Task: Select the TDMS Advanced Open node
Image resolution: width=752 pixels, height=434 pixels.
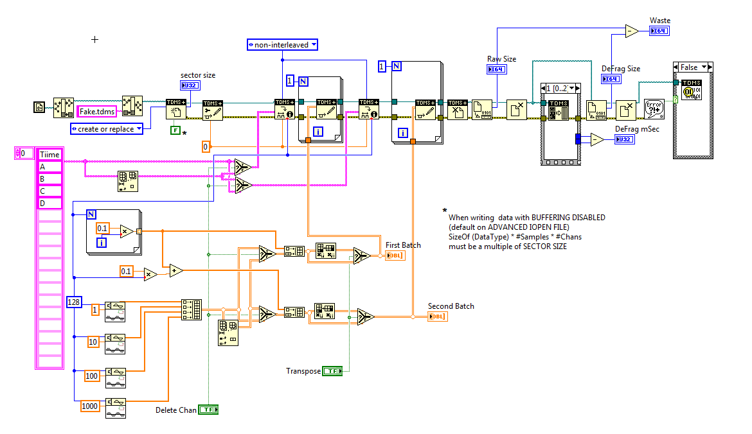Action: click(x=176, y=109)
